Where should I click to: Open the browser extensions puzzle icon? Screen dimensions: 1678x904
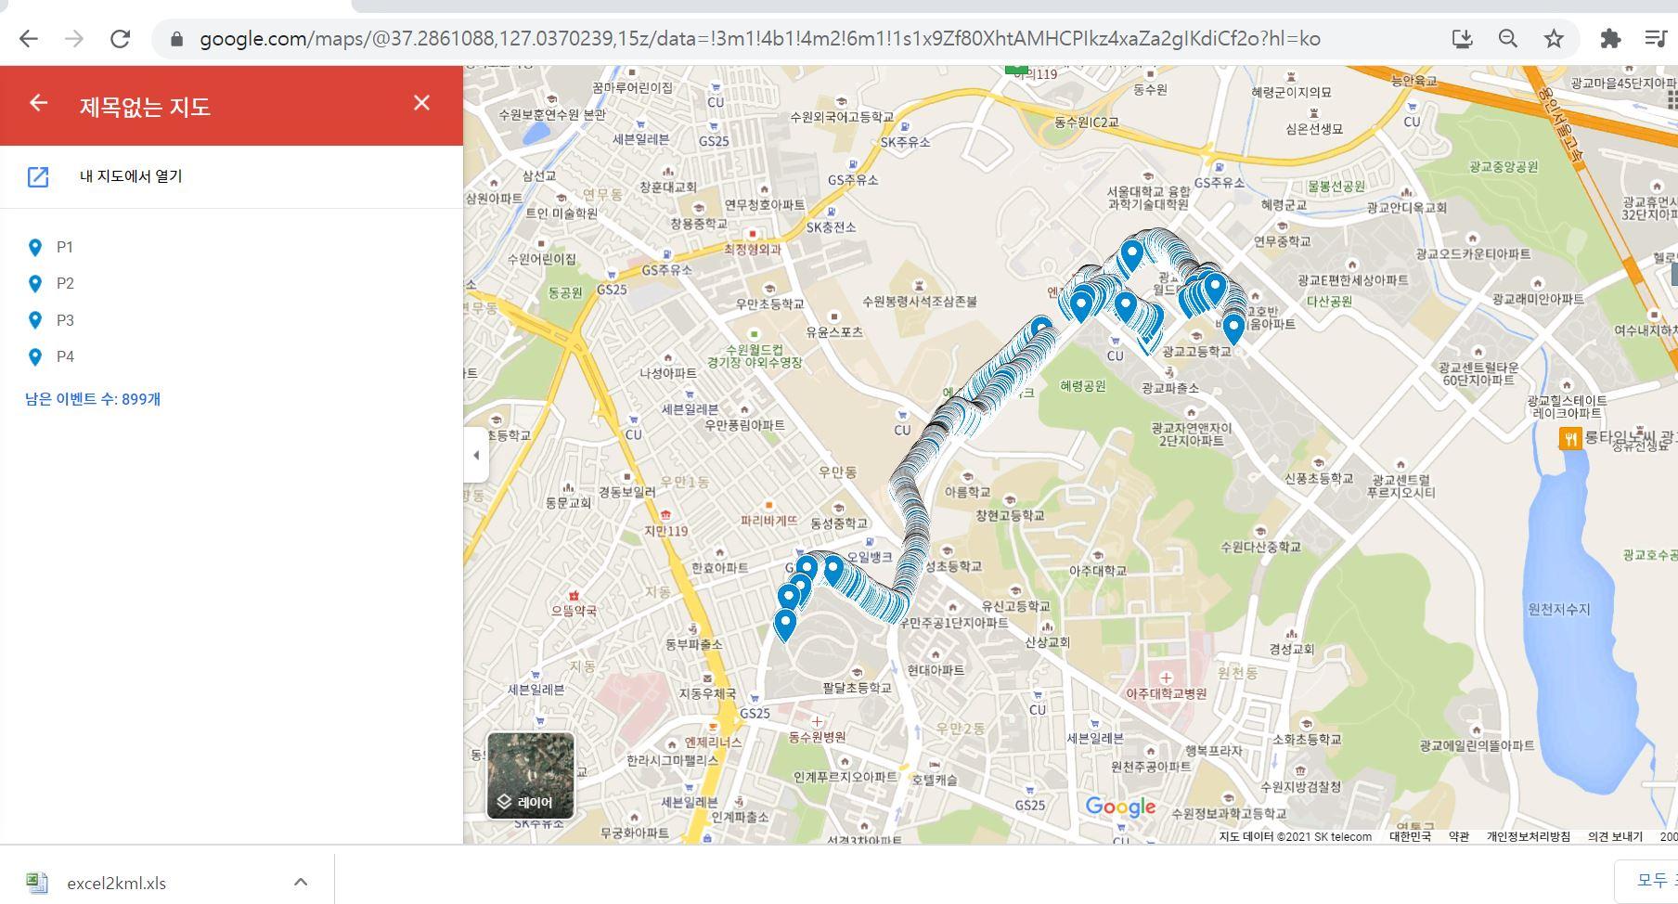(x=1610, y=38)
